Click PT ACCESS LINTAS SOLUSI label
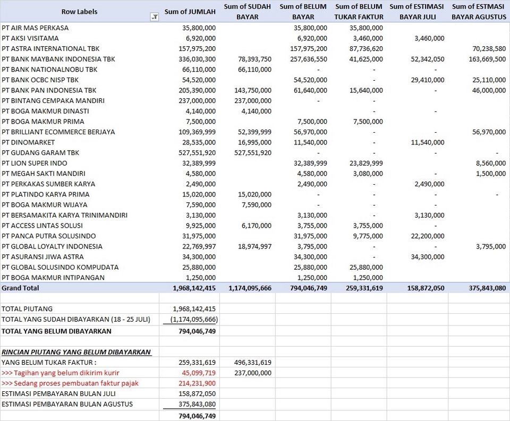Image resolution: width=510 pixels, height=421 pixels. click(42, 226)
